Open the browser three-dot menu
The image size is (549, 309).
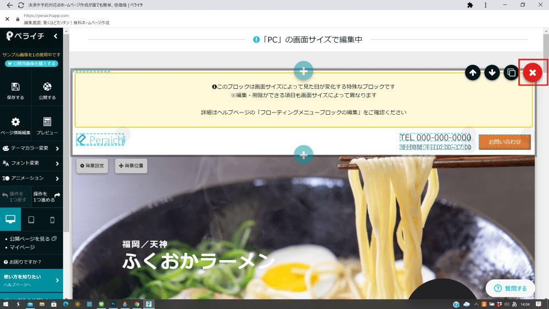pyautogui.click(x=485, y=5)
